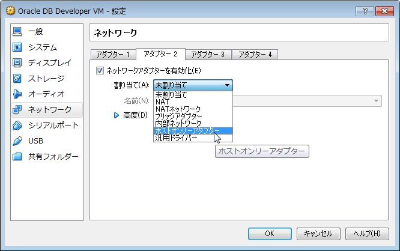Viewport: 400px width, 251px height.
Task: Select オーディオ label in sidebar
Action: pyautogui.click(x=46, y=94)
